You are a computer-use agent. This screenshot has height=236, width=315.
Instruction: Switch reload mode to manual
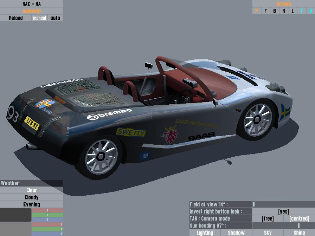click(x=39, y=18)
